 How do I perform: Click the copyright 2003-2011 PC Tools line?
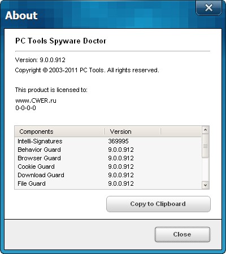pos(87,70)
